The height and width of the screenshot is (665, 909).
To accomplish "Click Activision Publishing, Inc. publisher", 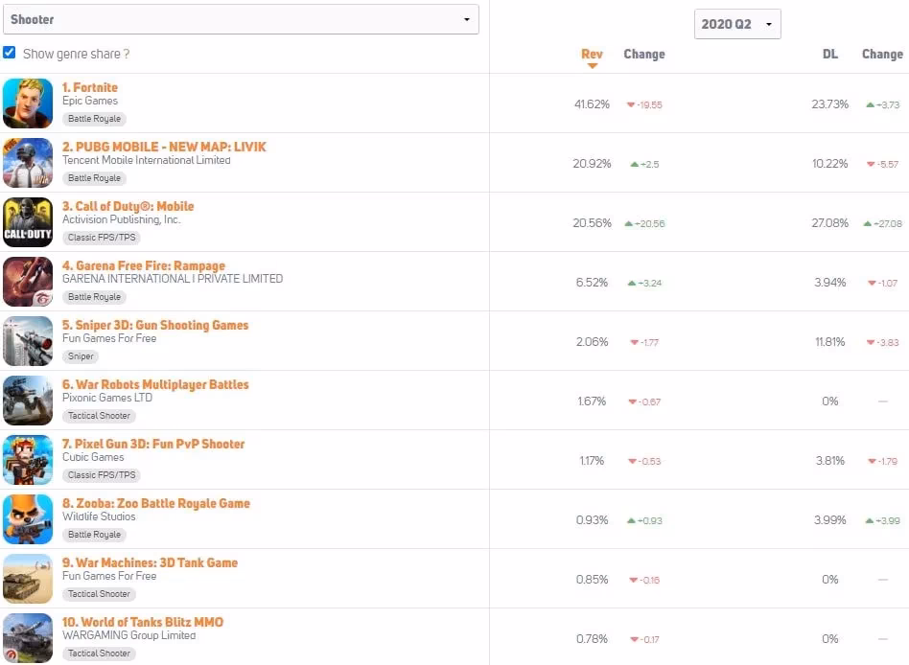I will pos(121,219).
